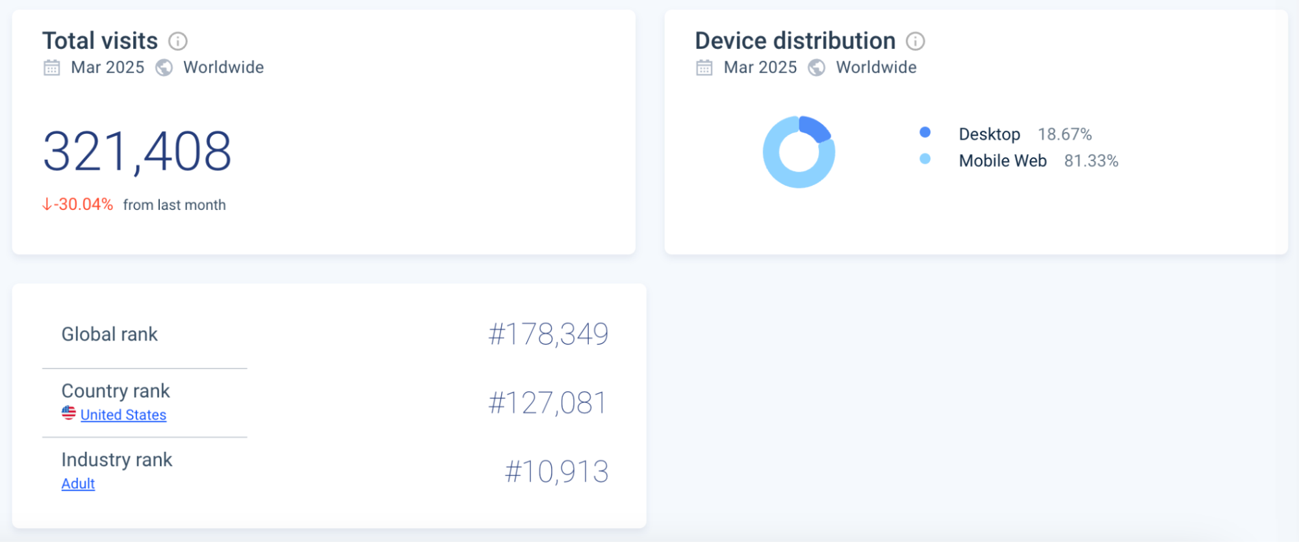Click the calendar icon under Total visits
The height and width of the screenshot is (542, 1299).
pos(52,68)
